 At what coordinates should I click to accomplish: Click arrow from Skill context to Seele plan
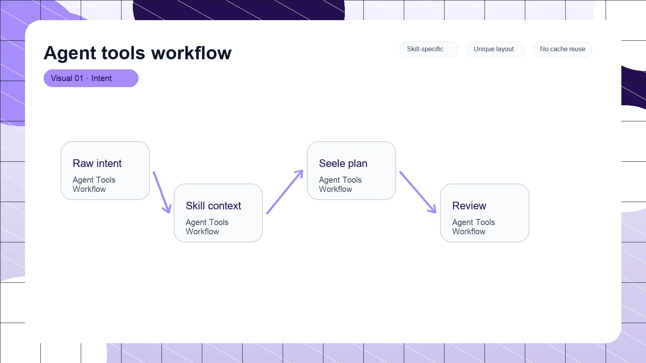point(285,192)
